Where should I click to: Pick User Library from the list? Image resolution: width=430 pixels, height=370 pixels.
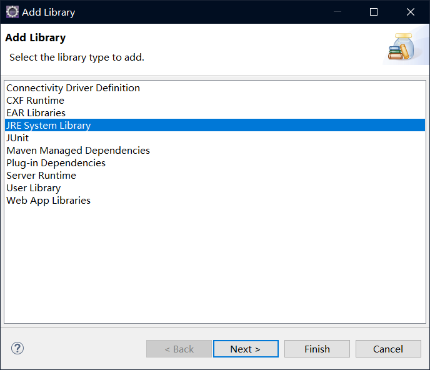[33, 188]
